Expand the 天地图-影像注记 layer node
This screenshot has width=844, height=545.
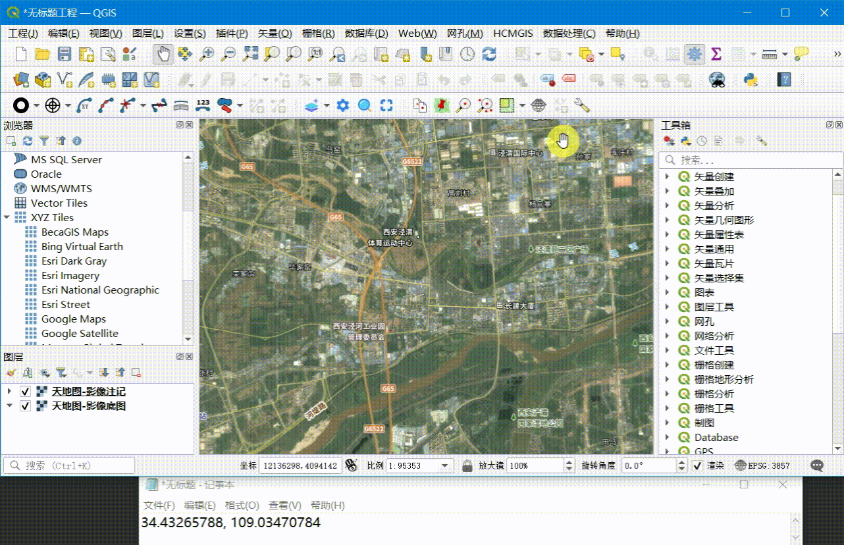9,392
